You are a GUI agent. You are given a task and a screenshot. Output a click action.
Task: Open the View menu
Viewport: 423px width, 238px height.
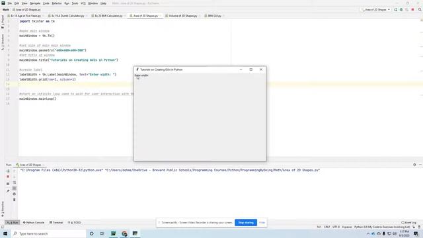click(24, 3)
